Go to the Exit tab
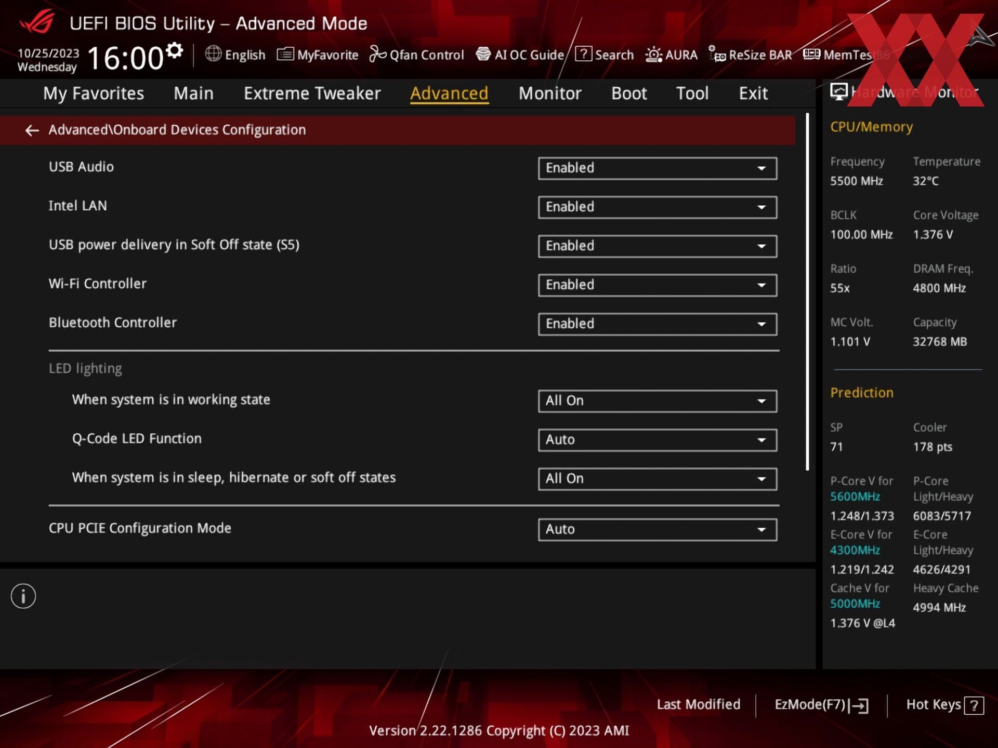The width and height of the screenshot is (998, 748). pyautogui.click(x=753, y=94)
